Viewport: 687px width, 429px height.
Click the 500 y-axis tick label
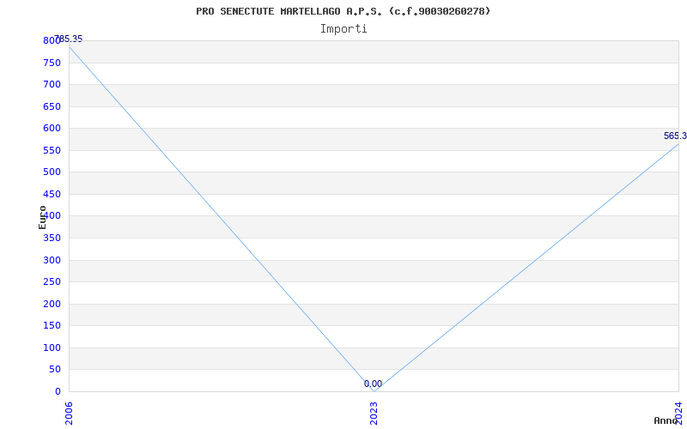click(x=52, y=172)
